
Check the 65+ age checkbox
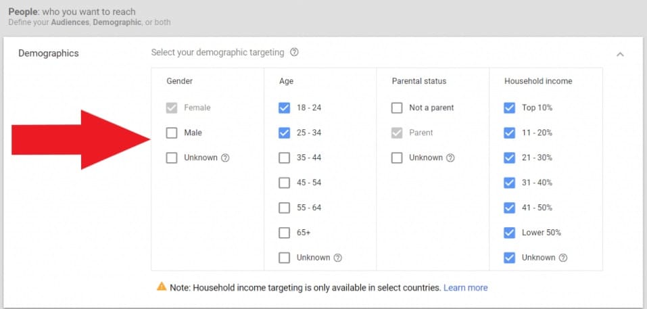click(285, 233)
